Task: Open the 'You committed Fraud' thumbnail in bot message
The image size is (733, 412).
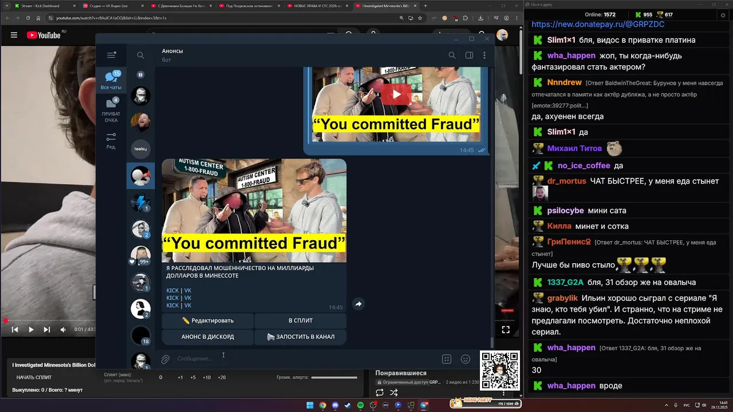Action: tap(254, 211)
